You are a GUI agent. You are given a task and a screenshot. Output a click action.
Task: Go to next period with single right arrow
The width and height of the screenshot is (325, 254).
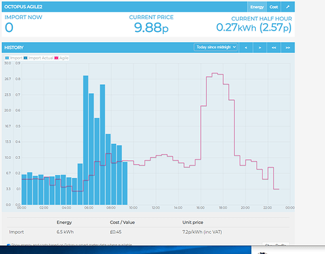point(260,48)
